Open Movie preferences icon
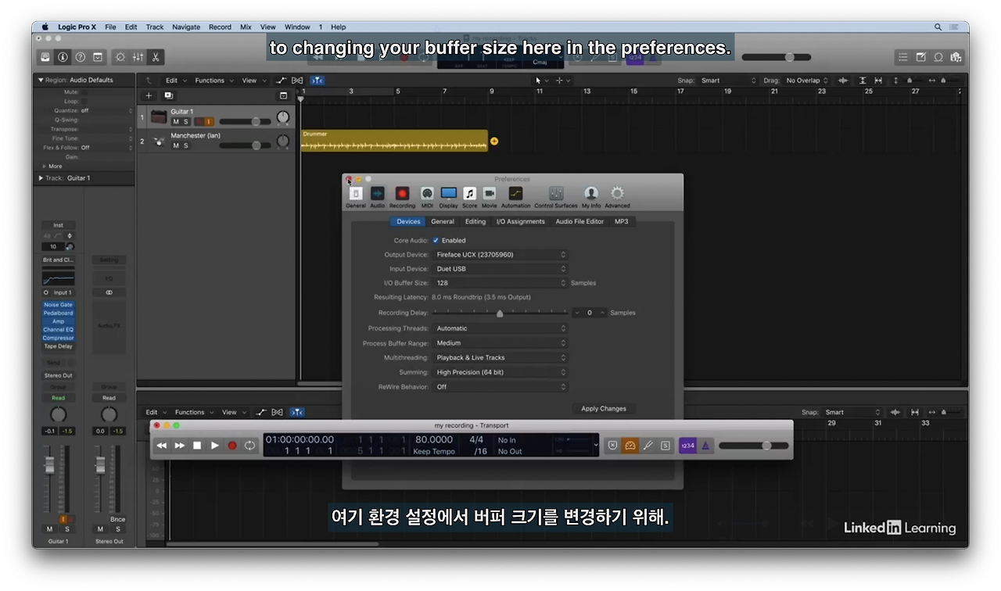Viewport: 1001px width, 591px height. [490, 197]
